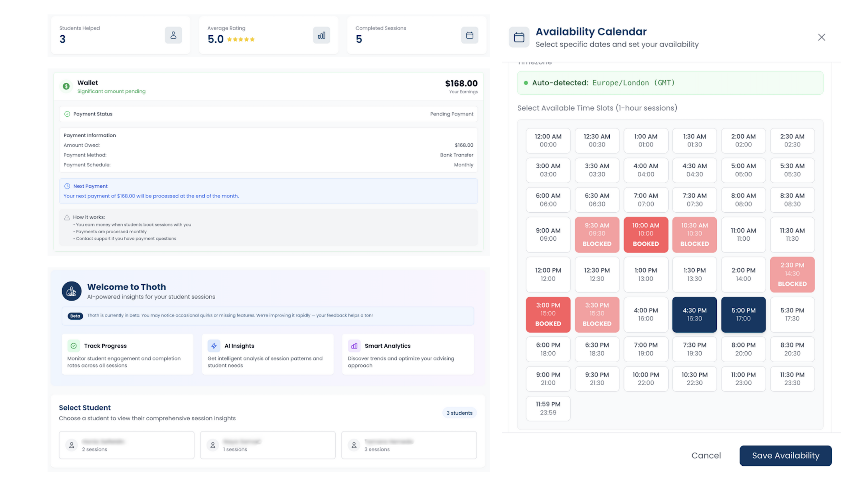Click the AI Insights lightning bolt icon
The width and height of the screenshot is (866, 486).
[214, 346]
